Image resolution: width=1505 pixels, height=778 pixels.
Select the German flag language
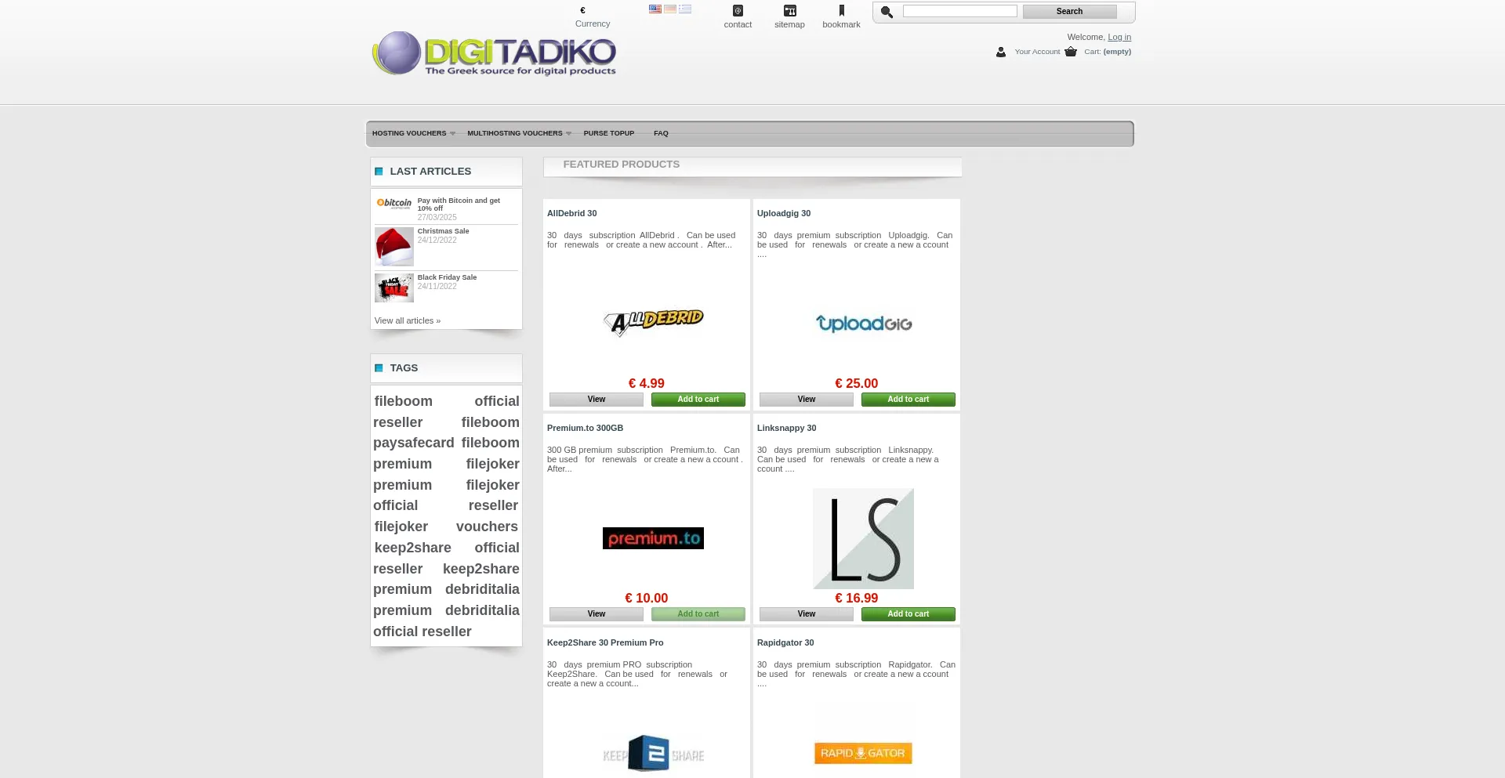click(670, 9)
